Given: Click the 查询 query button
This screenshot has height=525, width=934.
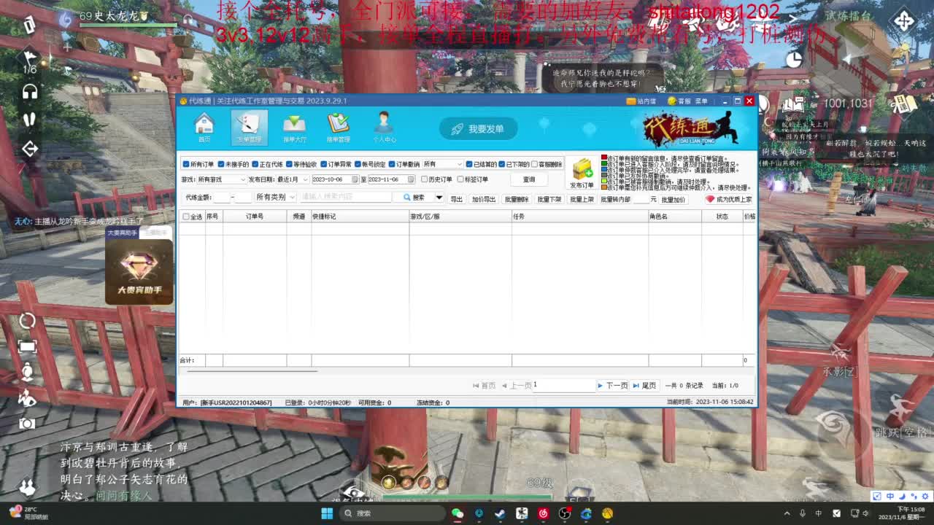Looking at the screenshot, I should tap(529, 179).
